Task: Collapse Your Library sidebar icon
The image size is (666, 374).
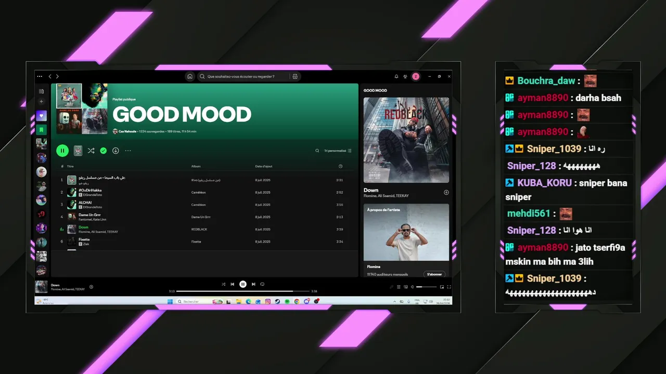Action: [x=41, y=91]
